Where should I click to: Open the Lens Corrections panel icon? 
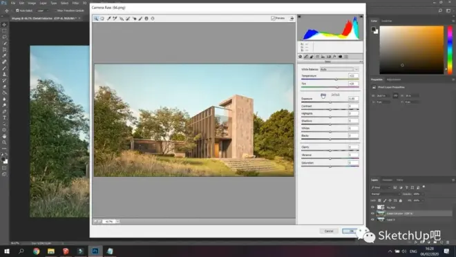point(329,57)
